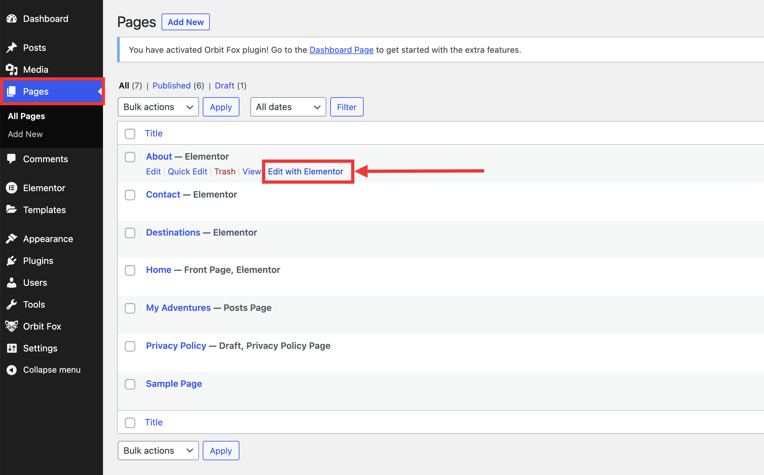Click the Posts pushpin icon
Image resolution: width=764 pixels, height=475 pixels.
click(12, 48)
